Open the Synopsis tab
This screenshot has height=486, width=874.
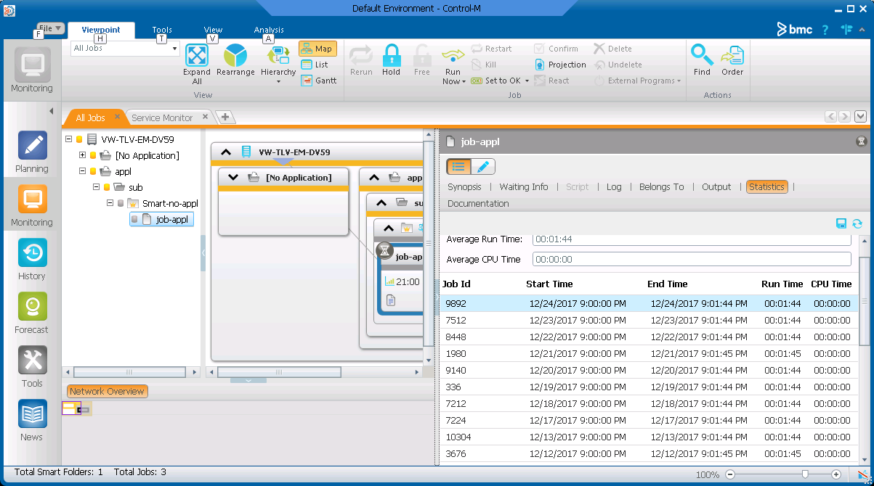[x=464, y=186]
